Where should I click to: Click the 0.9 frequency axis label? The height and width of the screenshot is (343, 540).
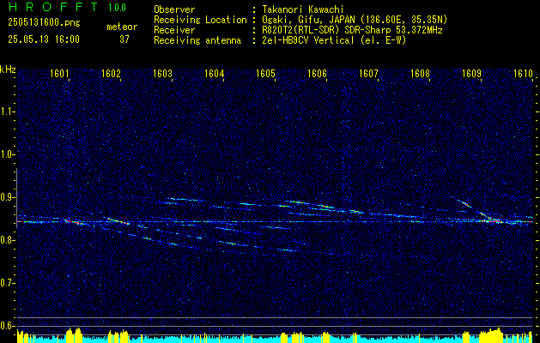click(x=7, y=197)
